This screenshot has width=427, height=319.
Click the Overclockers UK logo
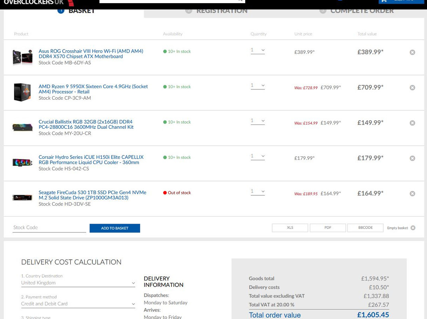(39, 3)
